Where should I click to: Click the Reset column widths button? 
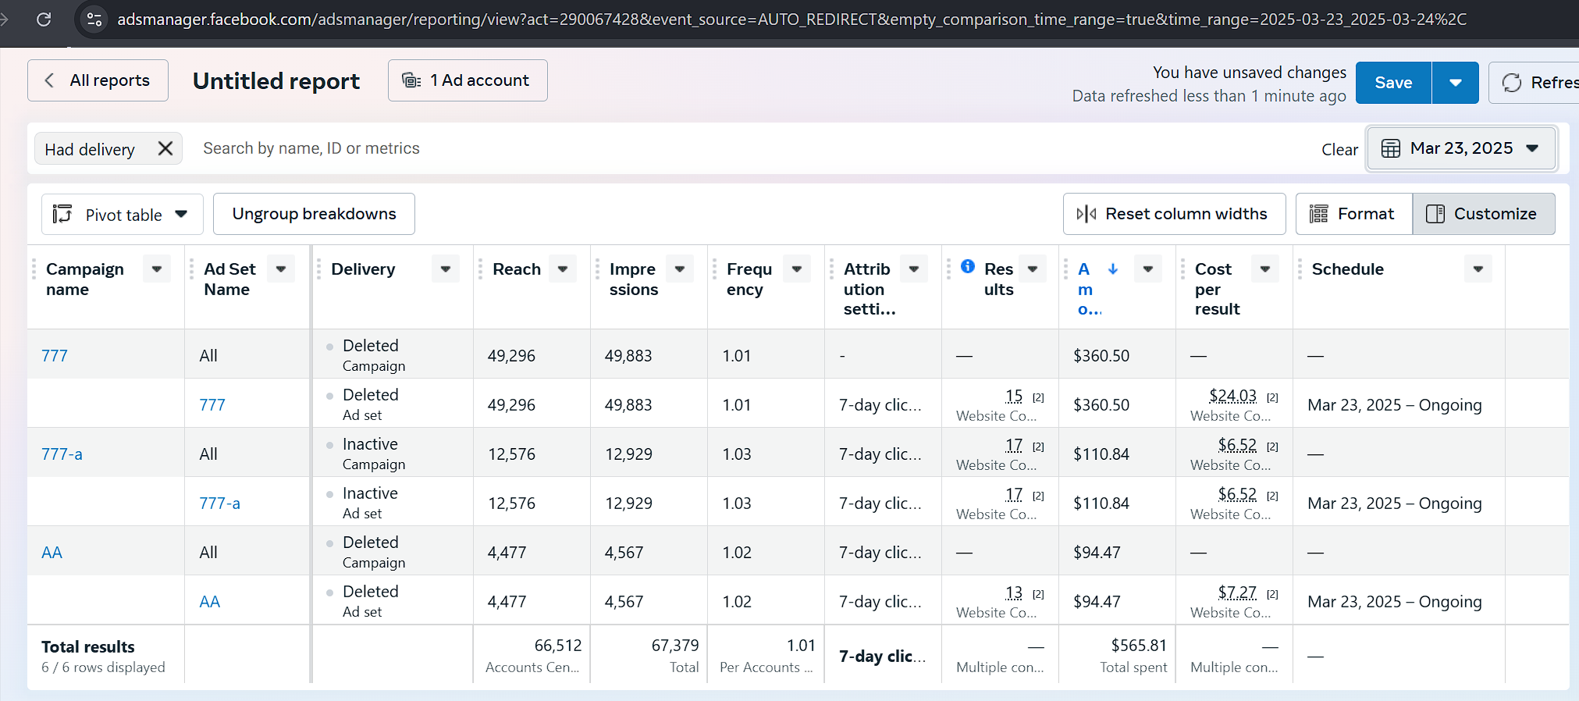[x=1173, y=214]
